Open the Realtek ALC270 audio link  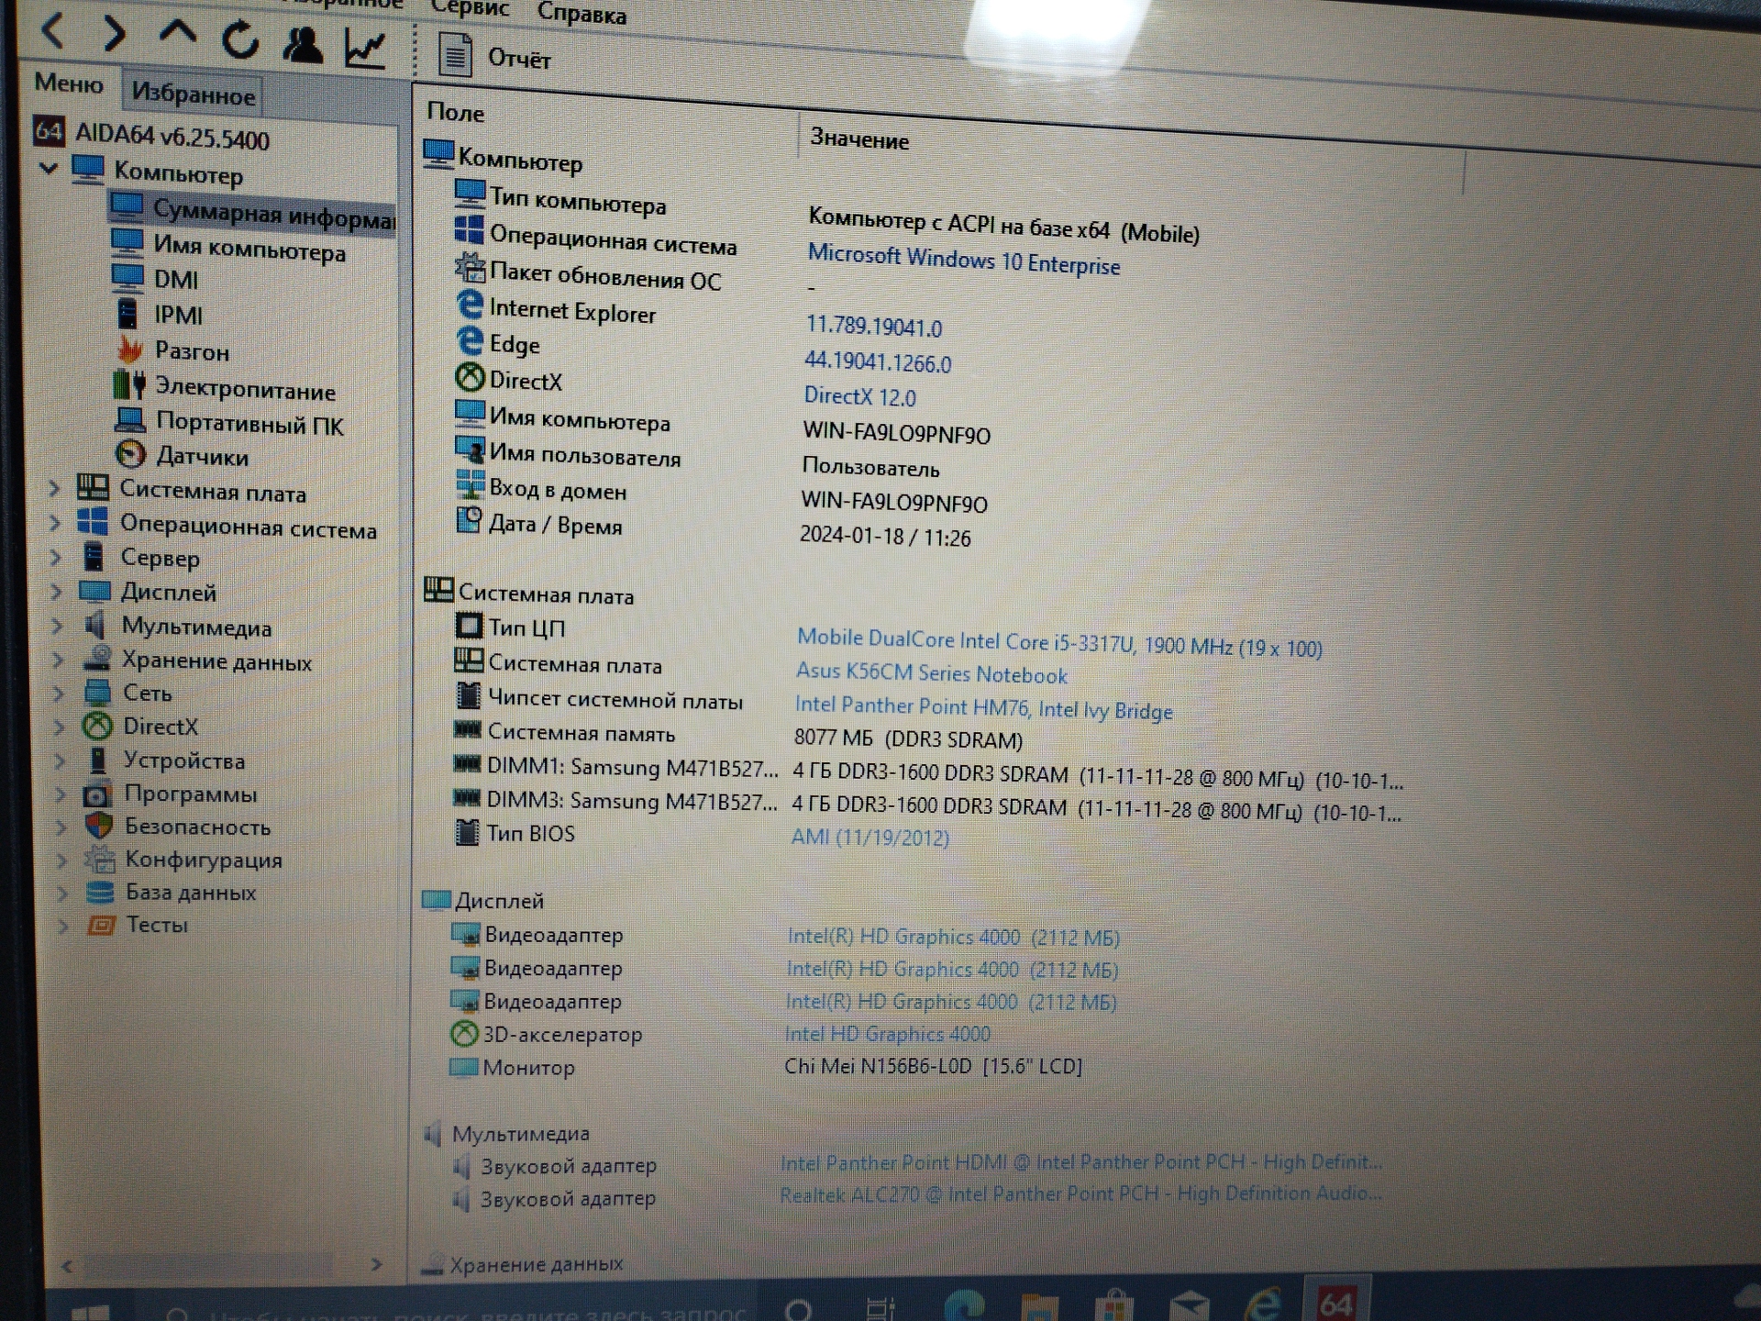[1080, 1194]
